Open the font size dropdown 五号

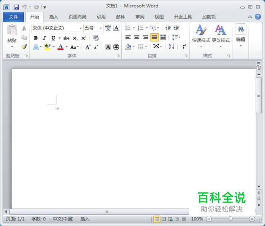pyautogui.click(x=101, y=28)
